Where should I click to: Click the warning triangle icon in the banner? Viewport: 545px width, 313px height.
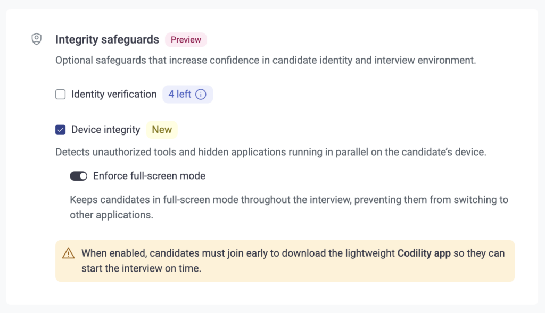pyautogui.click(x=69, y=253)
